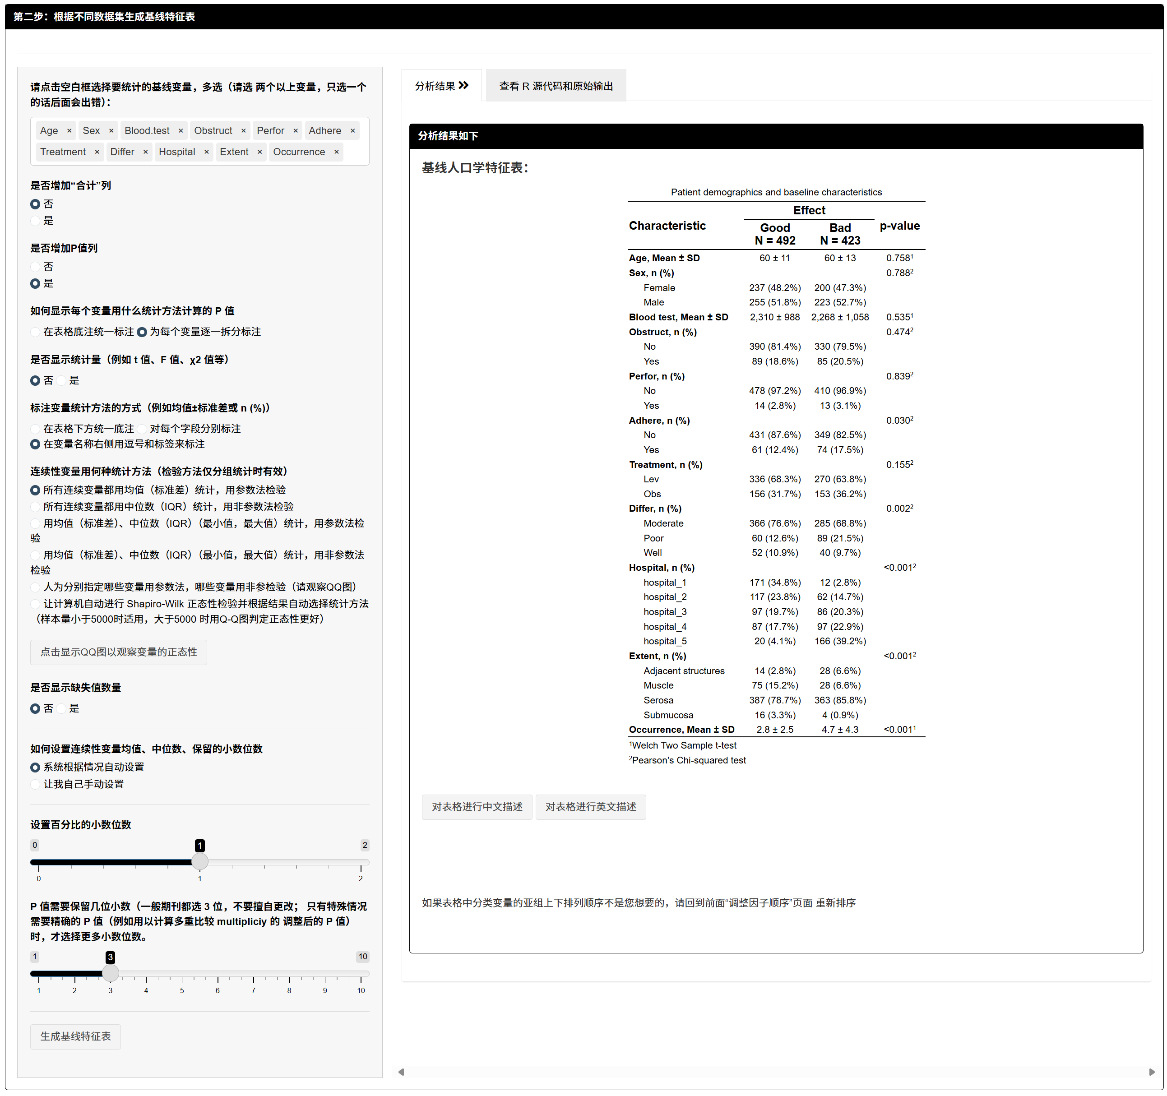Remove the Treatment variable tag

[97, 152]
